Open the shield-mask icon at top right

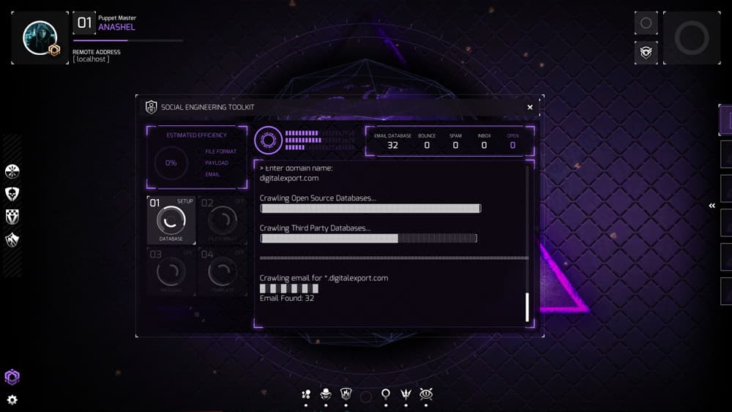(646, 52)
